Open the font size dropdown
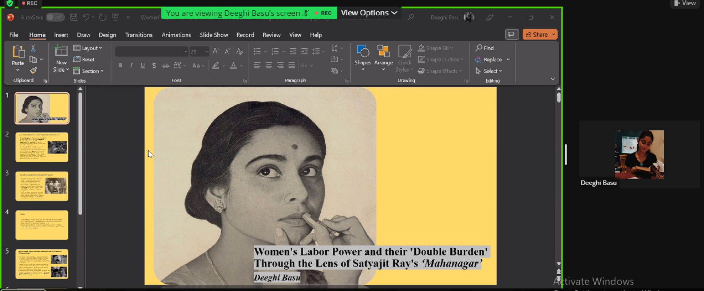 coord(207,52)
